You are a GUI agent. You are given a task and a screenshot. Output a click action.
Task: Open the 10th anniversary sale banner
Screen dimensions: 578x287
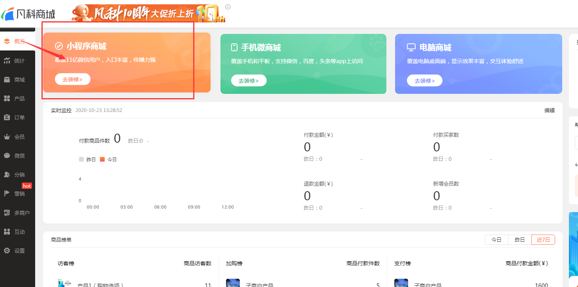148,13
